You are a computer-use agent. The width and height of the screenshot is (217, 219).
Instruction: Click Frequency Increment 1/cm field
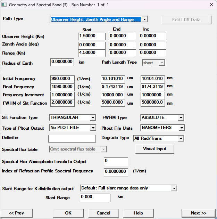click(x=62, y=95)
